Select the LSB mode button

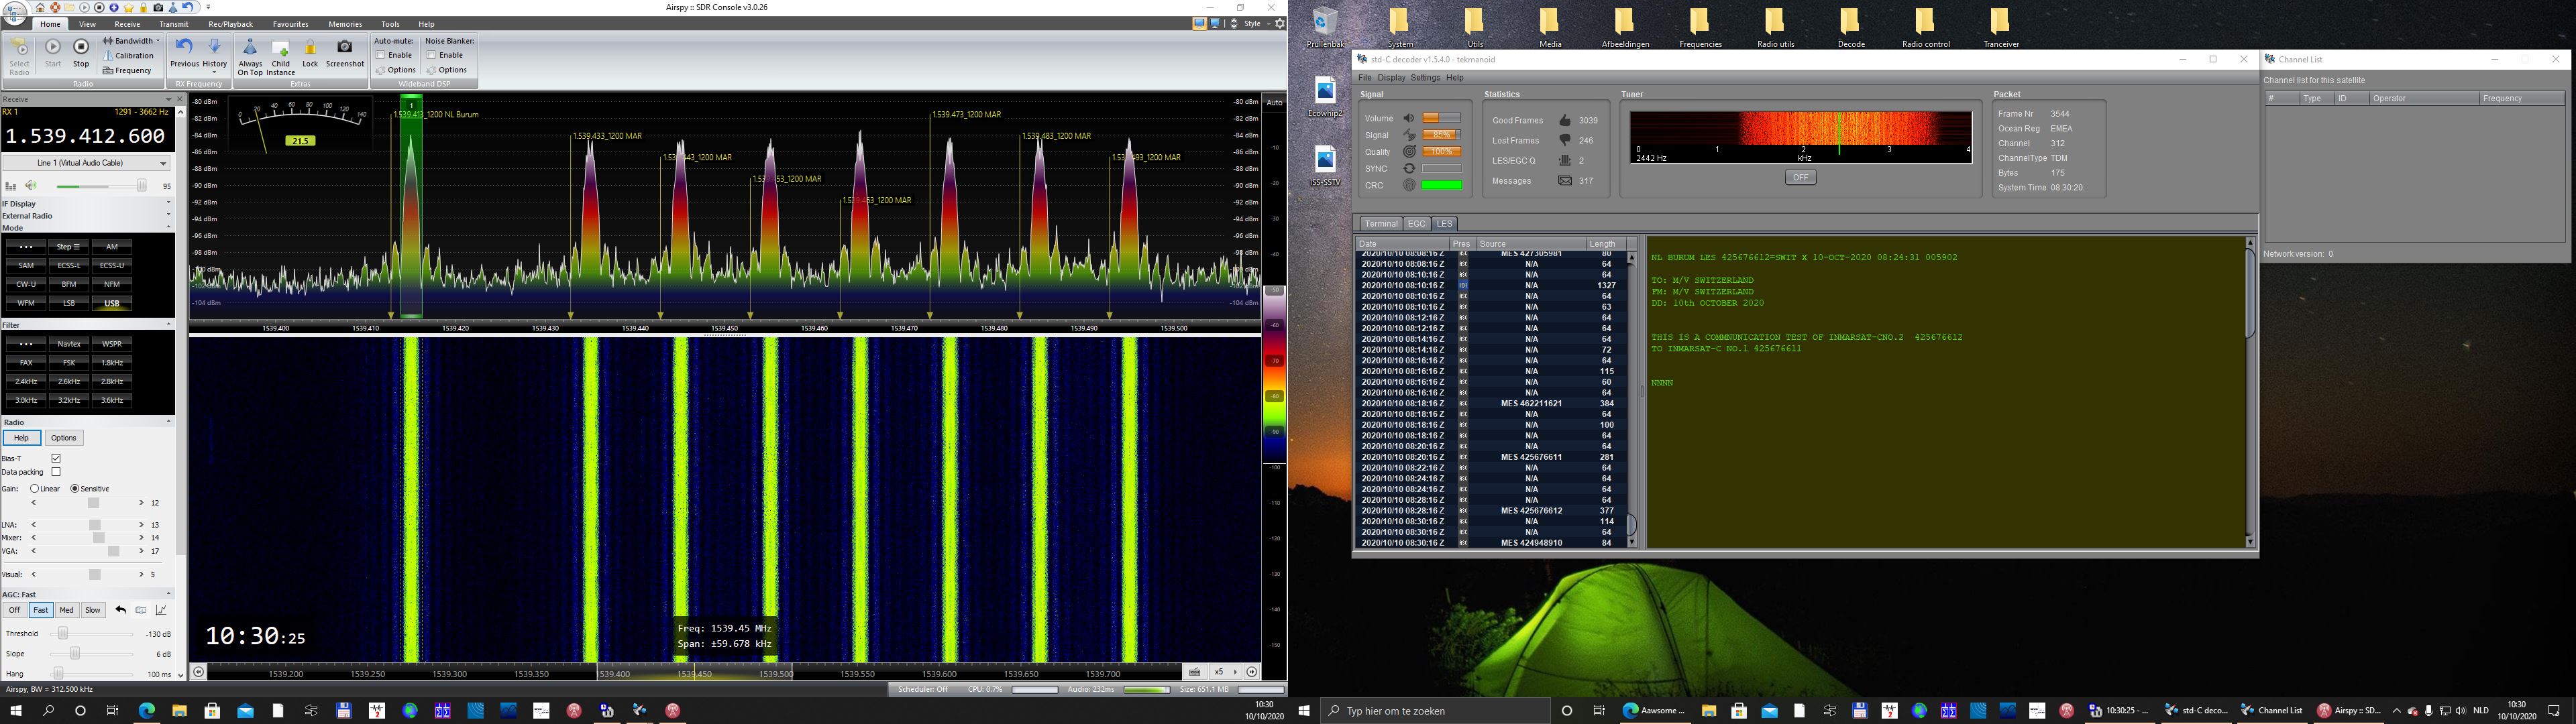pyautogui.click(x=69, y=303)
